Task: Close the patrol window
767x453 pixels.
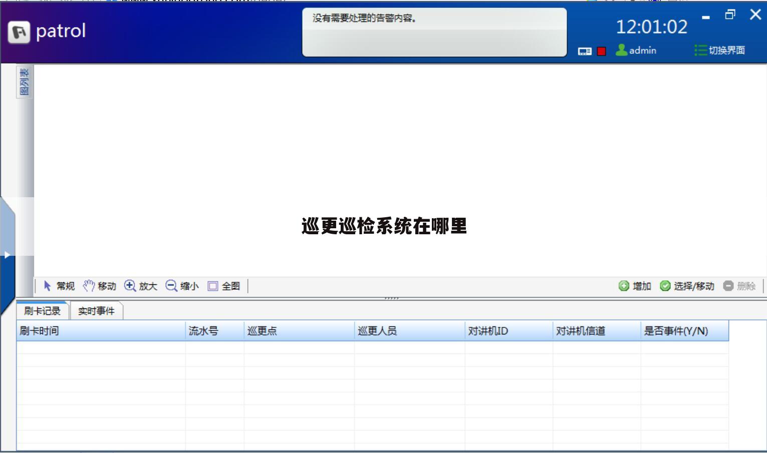Action: [x=755, y=15]
